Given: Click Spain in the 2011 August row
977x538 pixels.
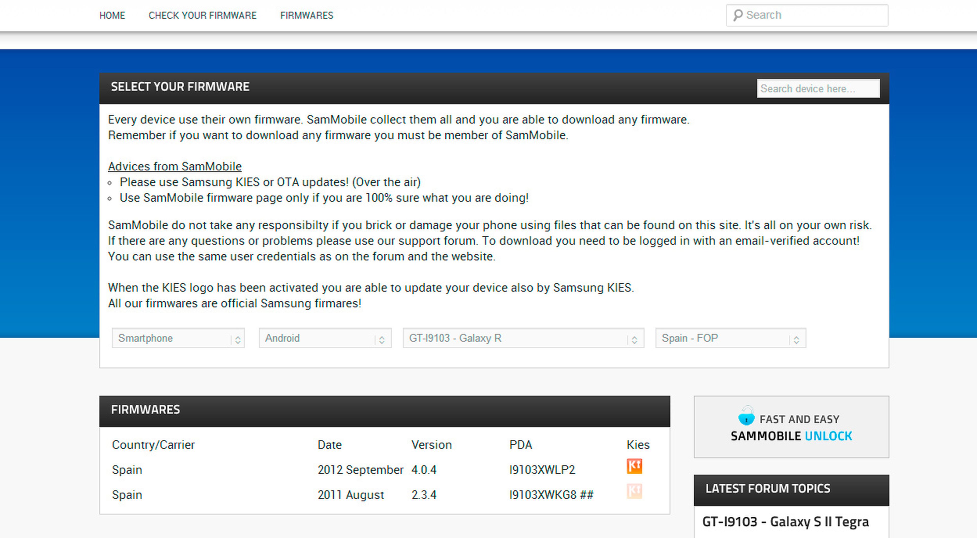Looking at the screenshot, I should (x=127, y=495).
